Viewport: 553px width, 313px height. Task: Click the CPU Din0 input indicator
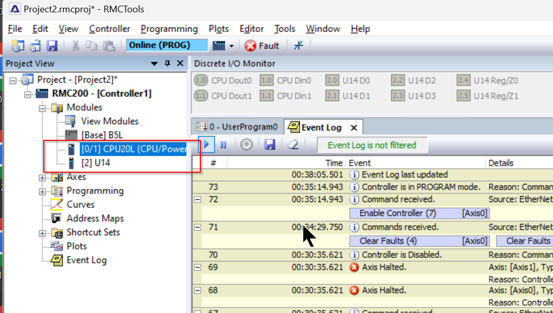pos(267,80)
